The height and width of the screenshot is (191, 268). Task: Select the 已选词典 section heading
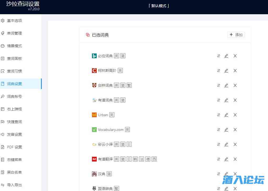click(100, 35)
